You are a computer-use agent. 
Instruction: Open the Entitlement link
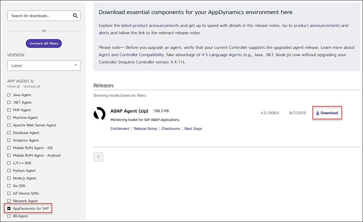[x=120, y=129]
